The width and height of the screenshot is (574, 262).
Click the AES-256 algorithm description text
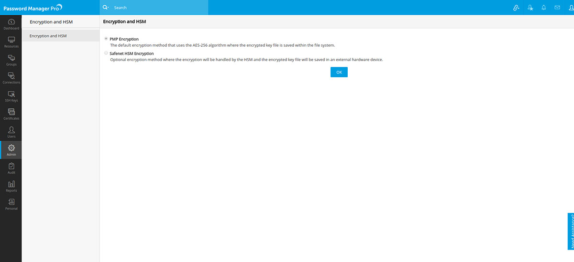(222, 45)
